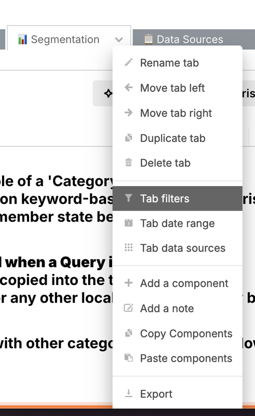Click the bar chart icon on Segmentation tab
The image size is (255, 416).
pos(22,40)
